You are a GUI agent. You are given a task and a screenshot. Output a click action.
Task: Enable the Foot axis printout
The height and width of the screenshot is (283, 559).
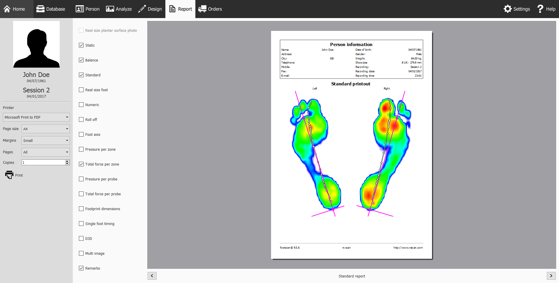pos(81,134)
